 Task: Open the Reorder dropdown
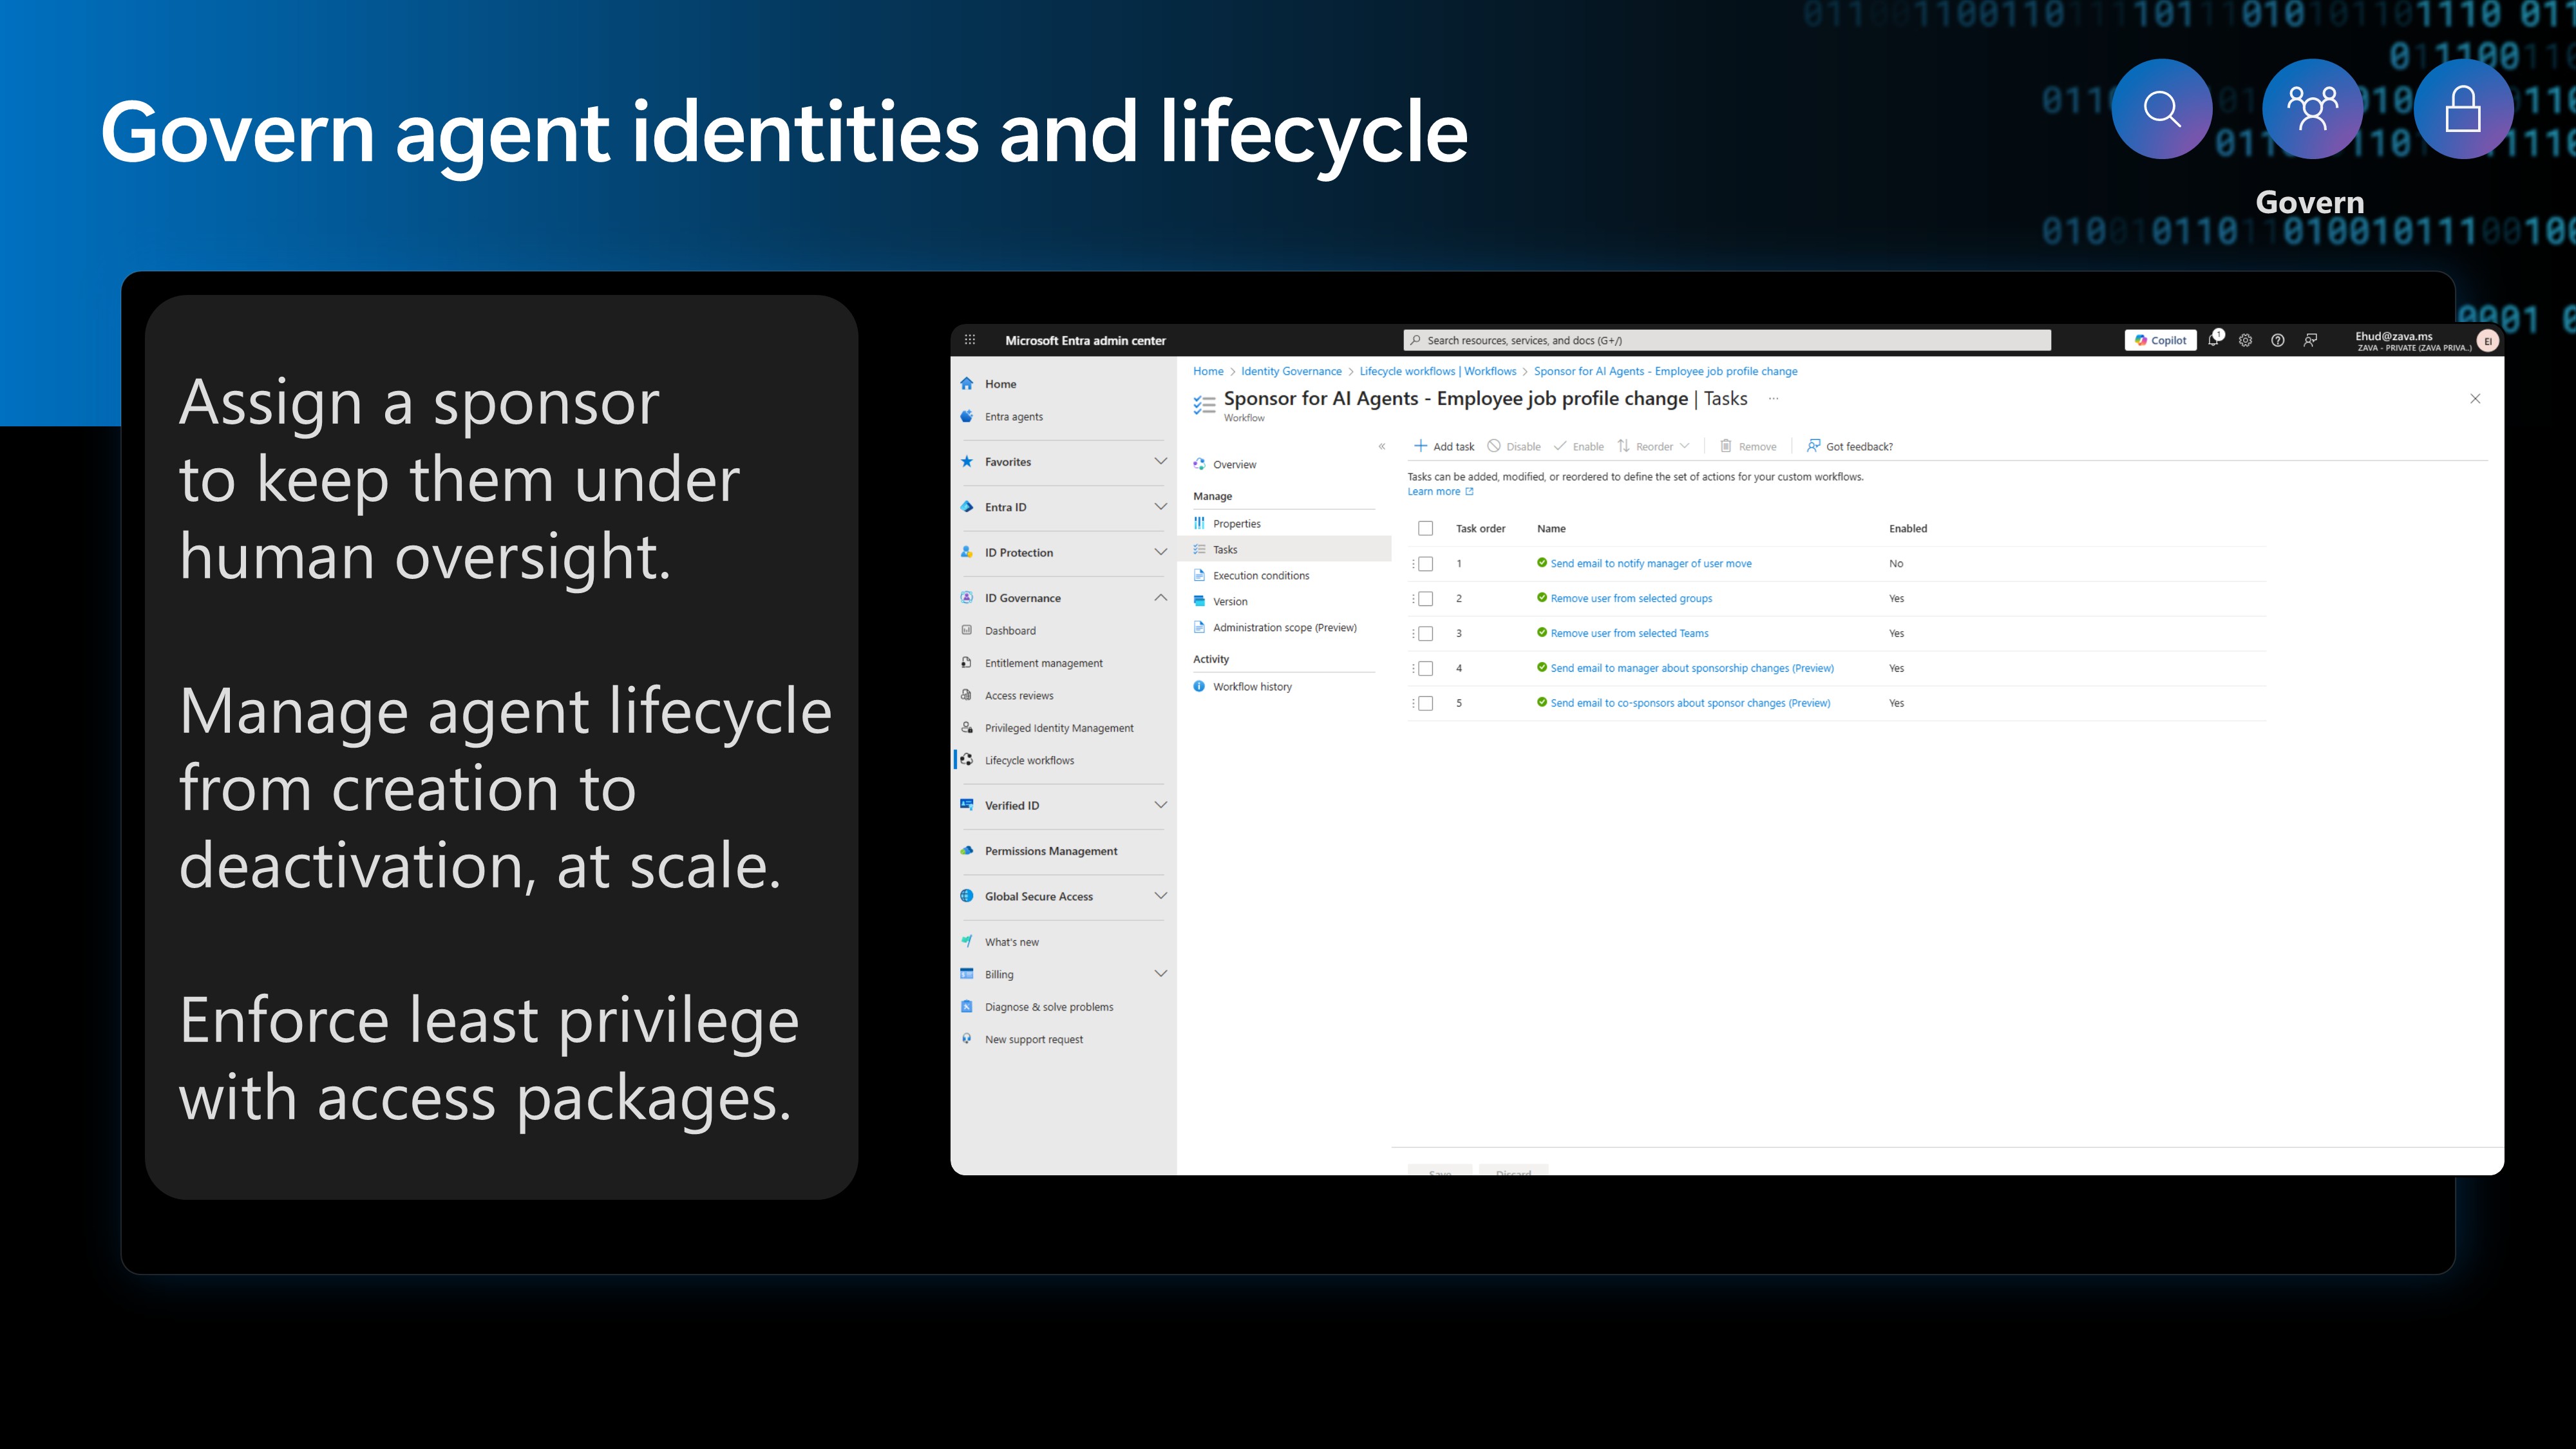click(1654, 446)
